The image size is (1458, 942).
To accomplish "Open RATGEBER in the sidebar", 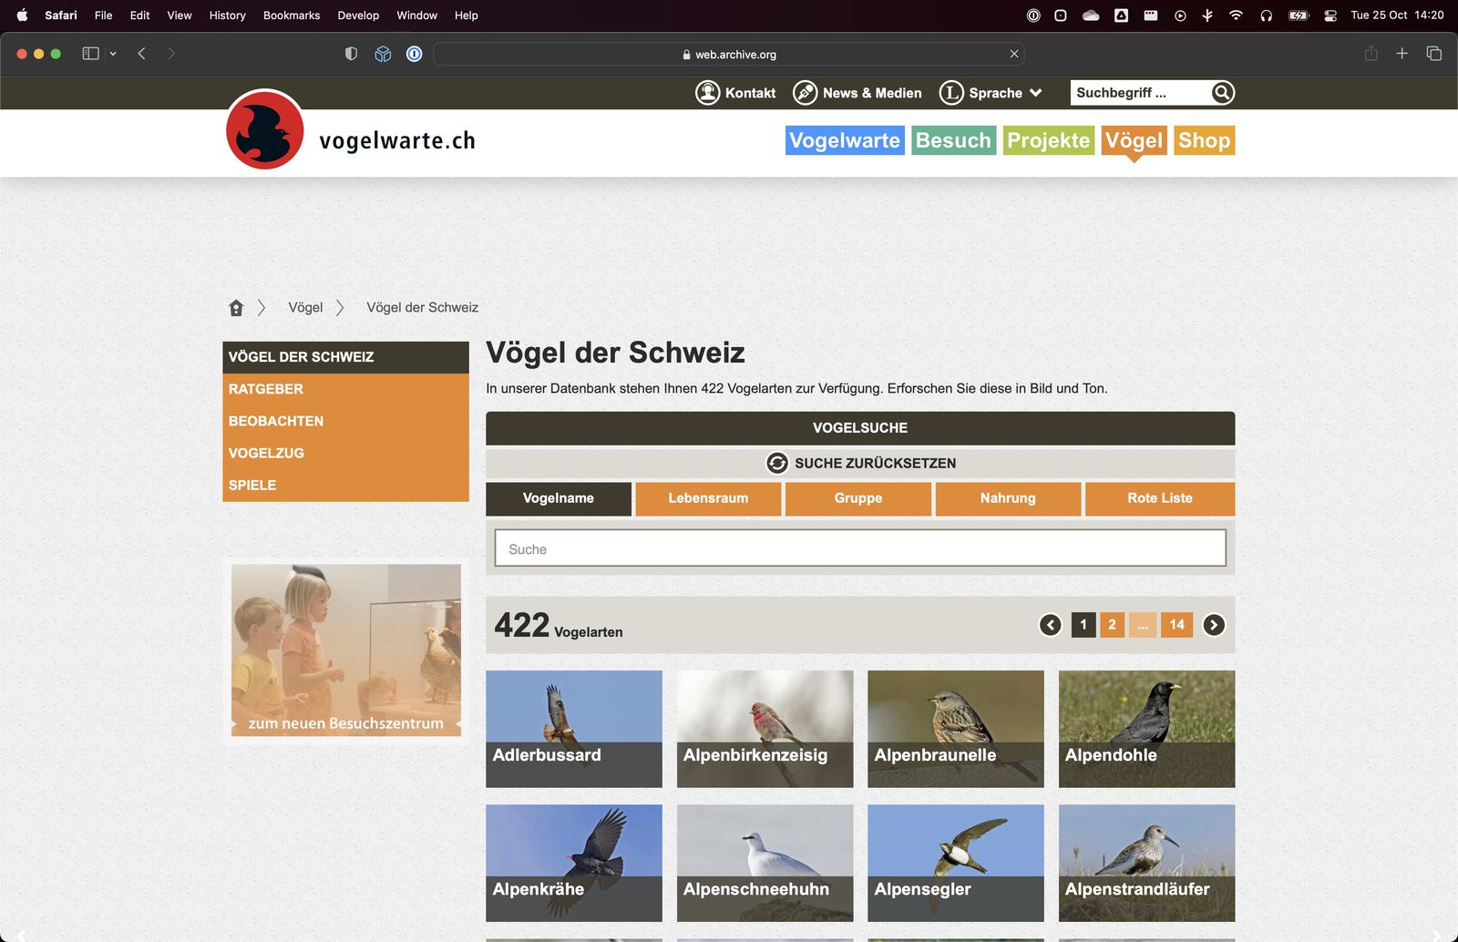I will 345,389.
